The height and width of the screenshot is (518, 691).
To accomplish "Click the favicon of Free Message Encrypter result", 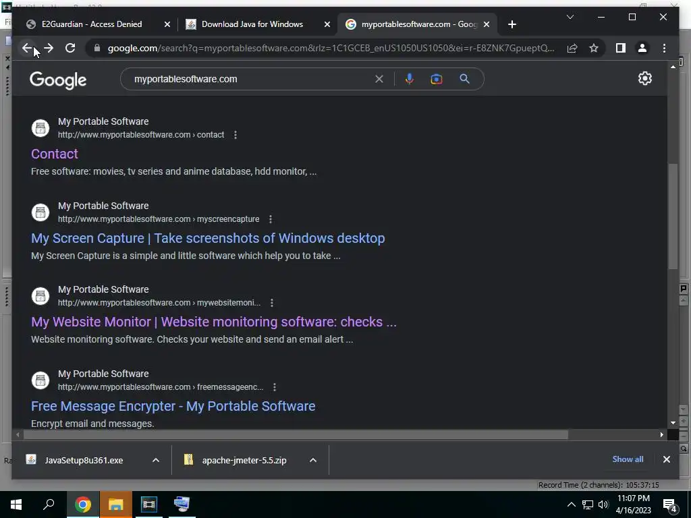I will coord(40,380).
